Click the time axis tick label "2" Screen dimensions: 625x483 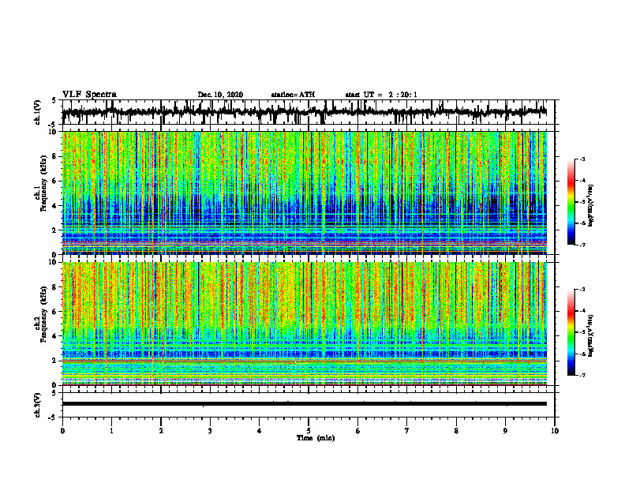161,431
